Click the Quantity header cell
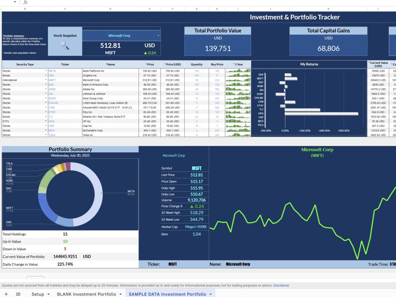Screen dimensions: 396x297 (197, 65)
